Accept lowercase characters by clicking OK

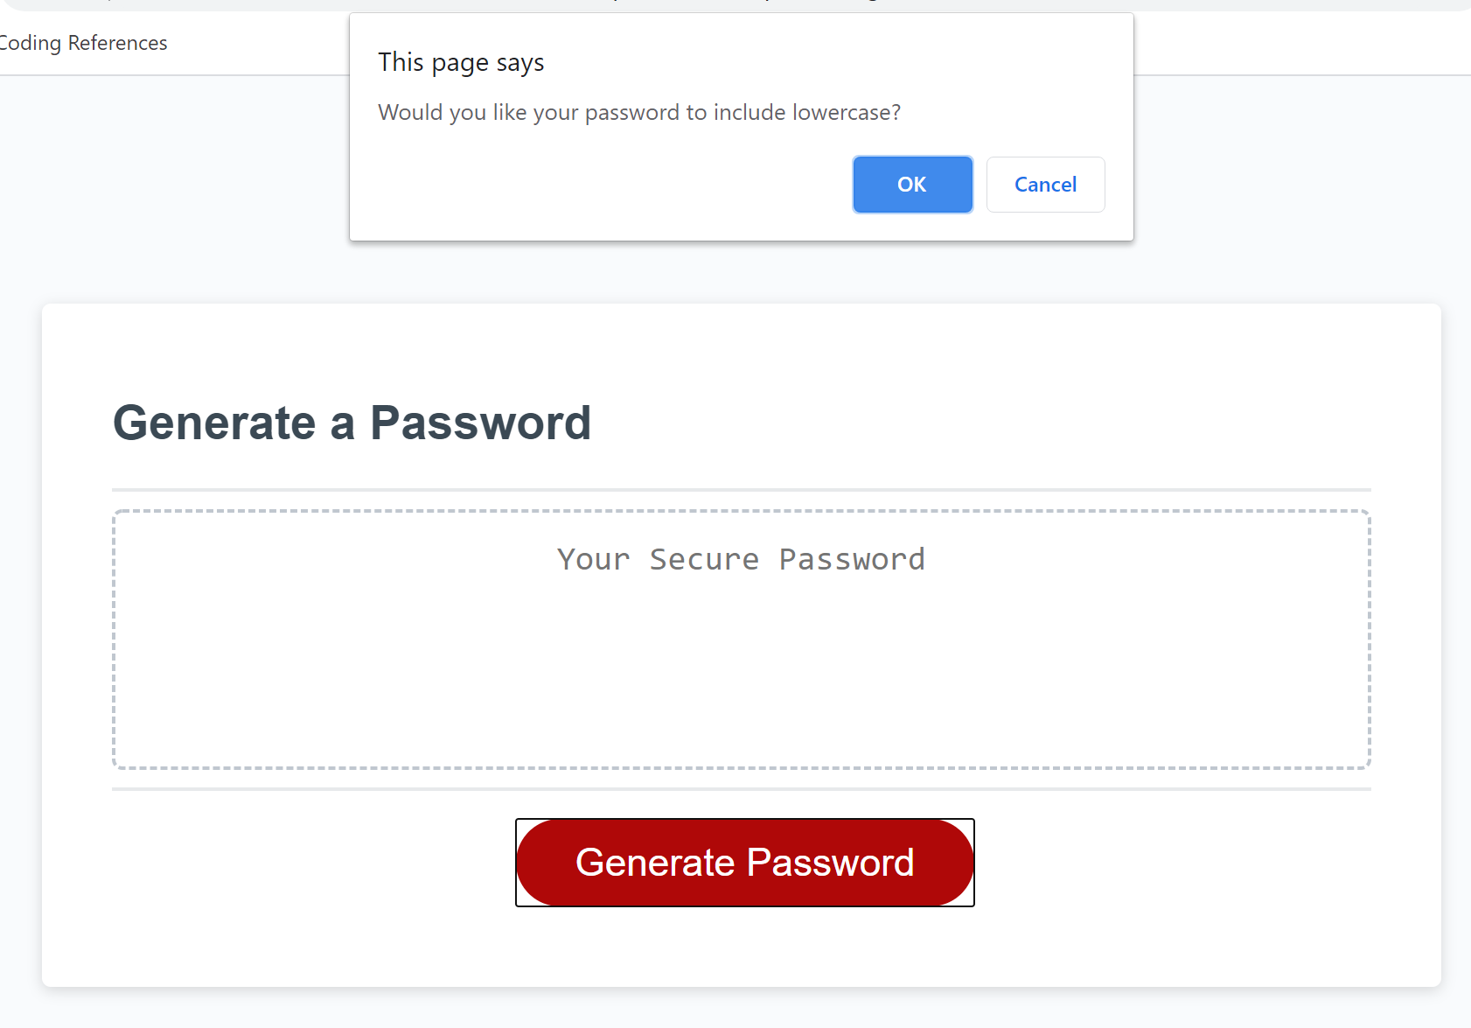pyautogui.click(x=912, y=185)
